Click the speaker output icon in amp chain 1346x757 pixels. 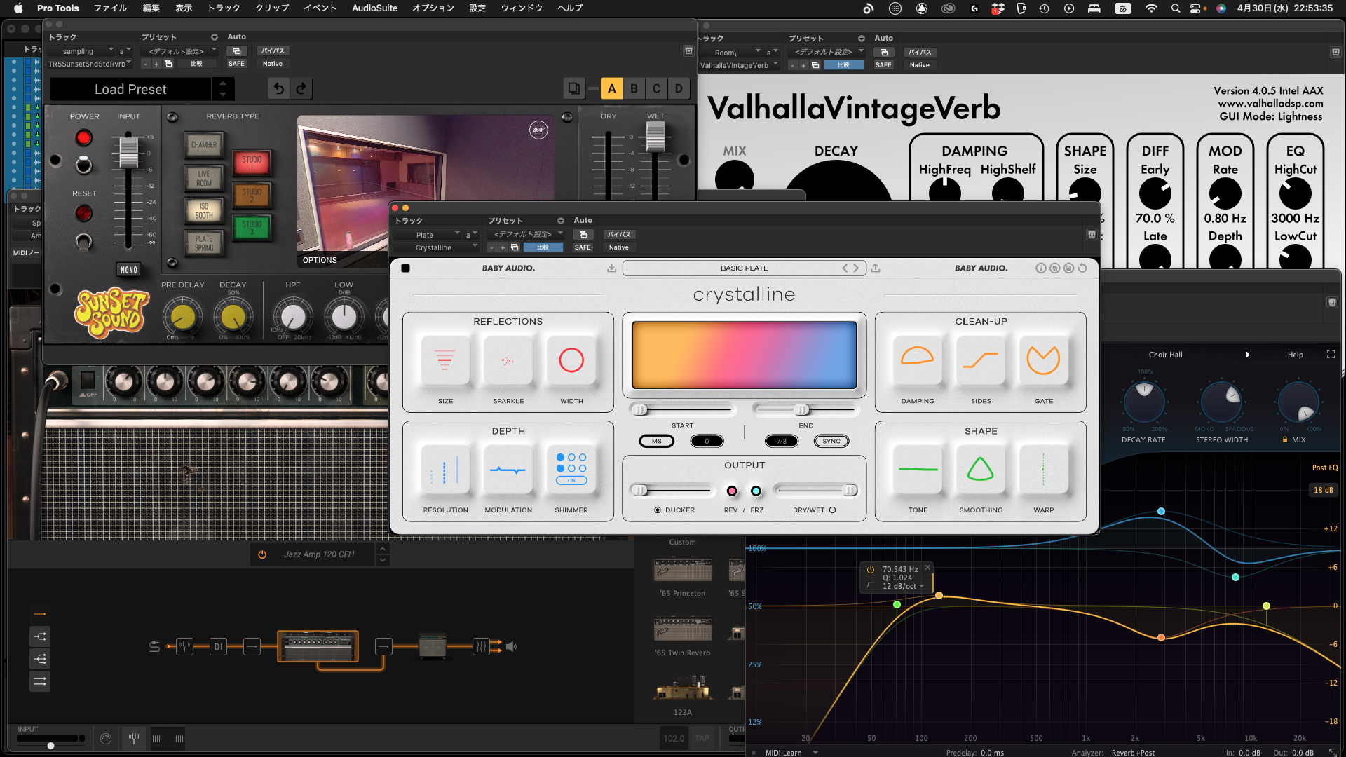[512, 646]
